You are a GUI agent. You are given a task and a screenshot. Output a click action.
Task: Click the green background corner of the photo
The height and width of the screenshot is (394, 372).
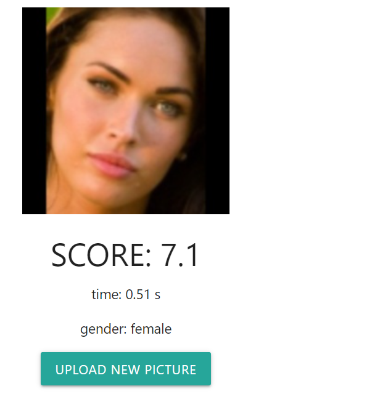click(52, 15)
